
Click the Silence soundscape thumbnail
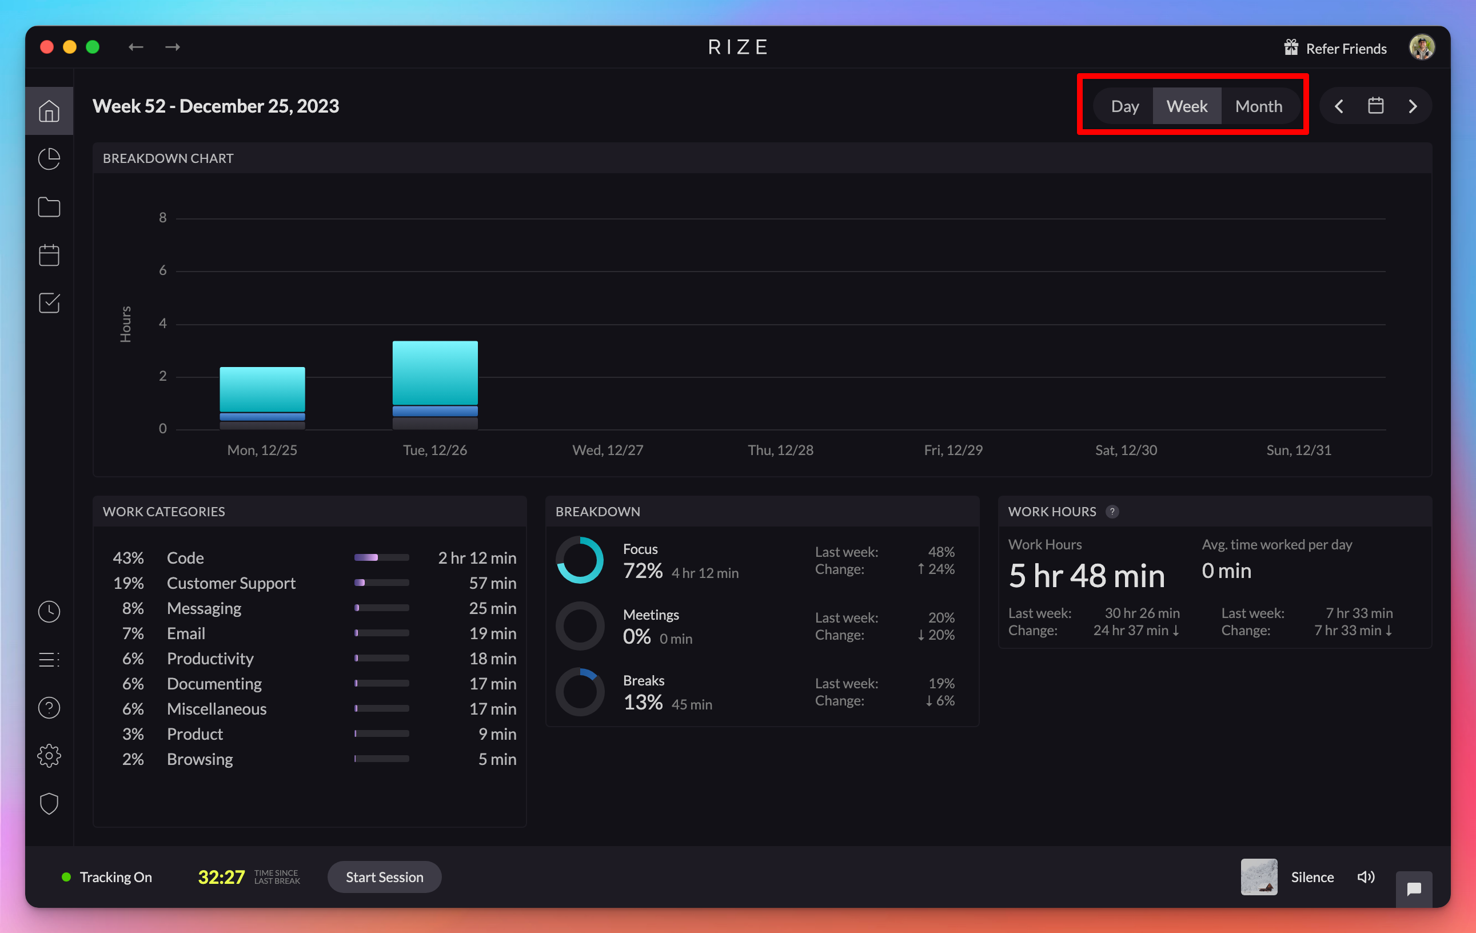(x=1259, y=876)
